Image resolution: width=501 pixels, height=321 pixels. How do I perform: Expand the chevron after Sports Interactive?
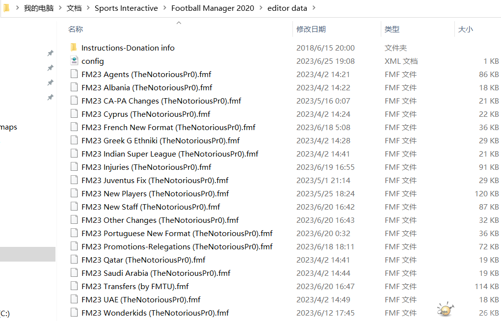[165, 8]
